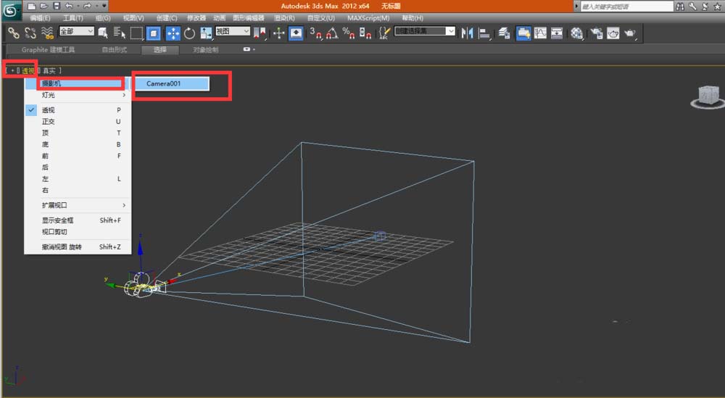The image size is (725, 398).
Task: Open the 工具(T) menu
Action: pyautogui.click(x=73, y=17)
